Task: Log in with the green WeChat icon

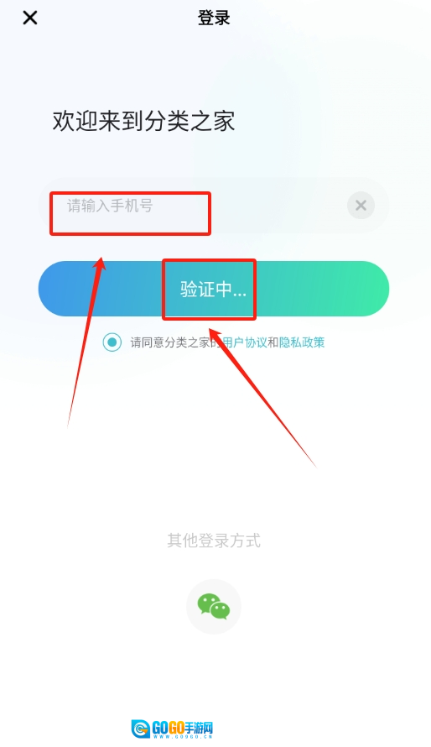Action: [x=214, y=607]
